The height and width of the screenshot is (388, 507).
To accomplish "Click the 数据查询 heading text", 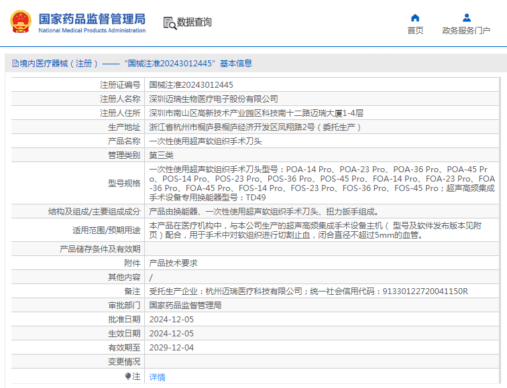I will (194, 23).
